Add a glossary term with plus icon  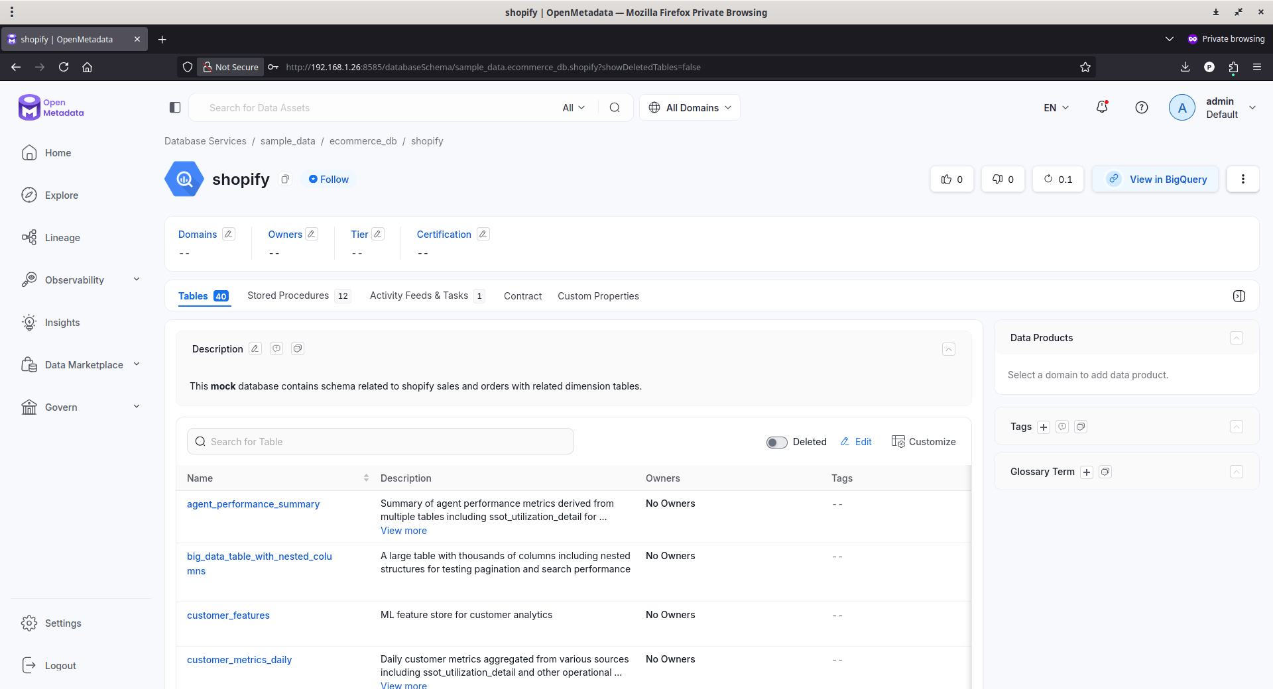click(1087, 472)
